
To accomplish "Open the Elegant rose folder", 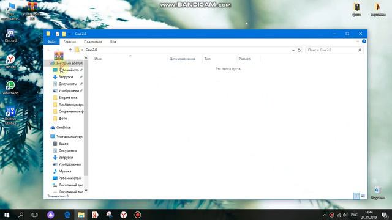I will tap(67, 98).
